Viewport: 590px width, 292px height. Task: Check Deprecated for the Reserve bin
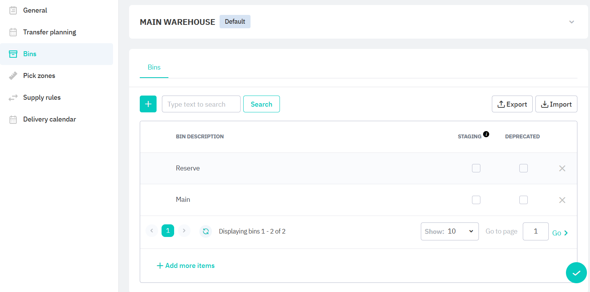523,168
